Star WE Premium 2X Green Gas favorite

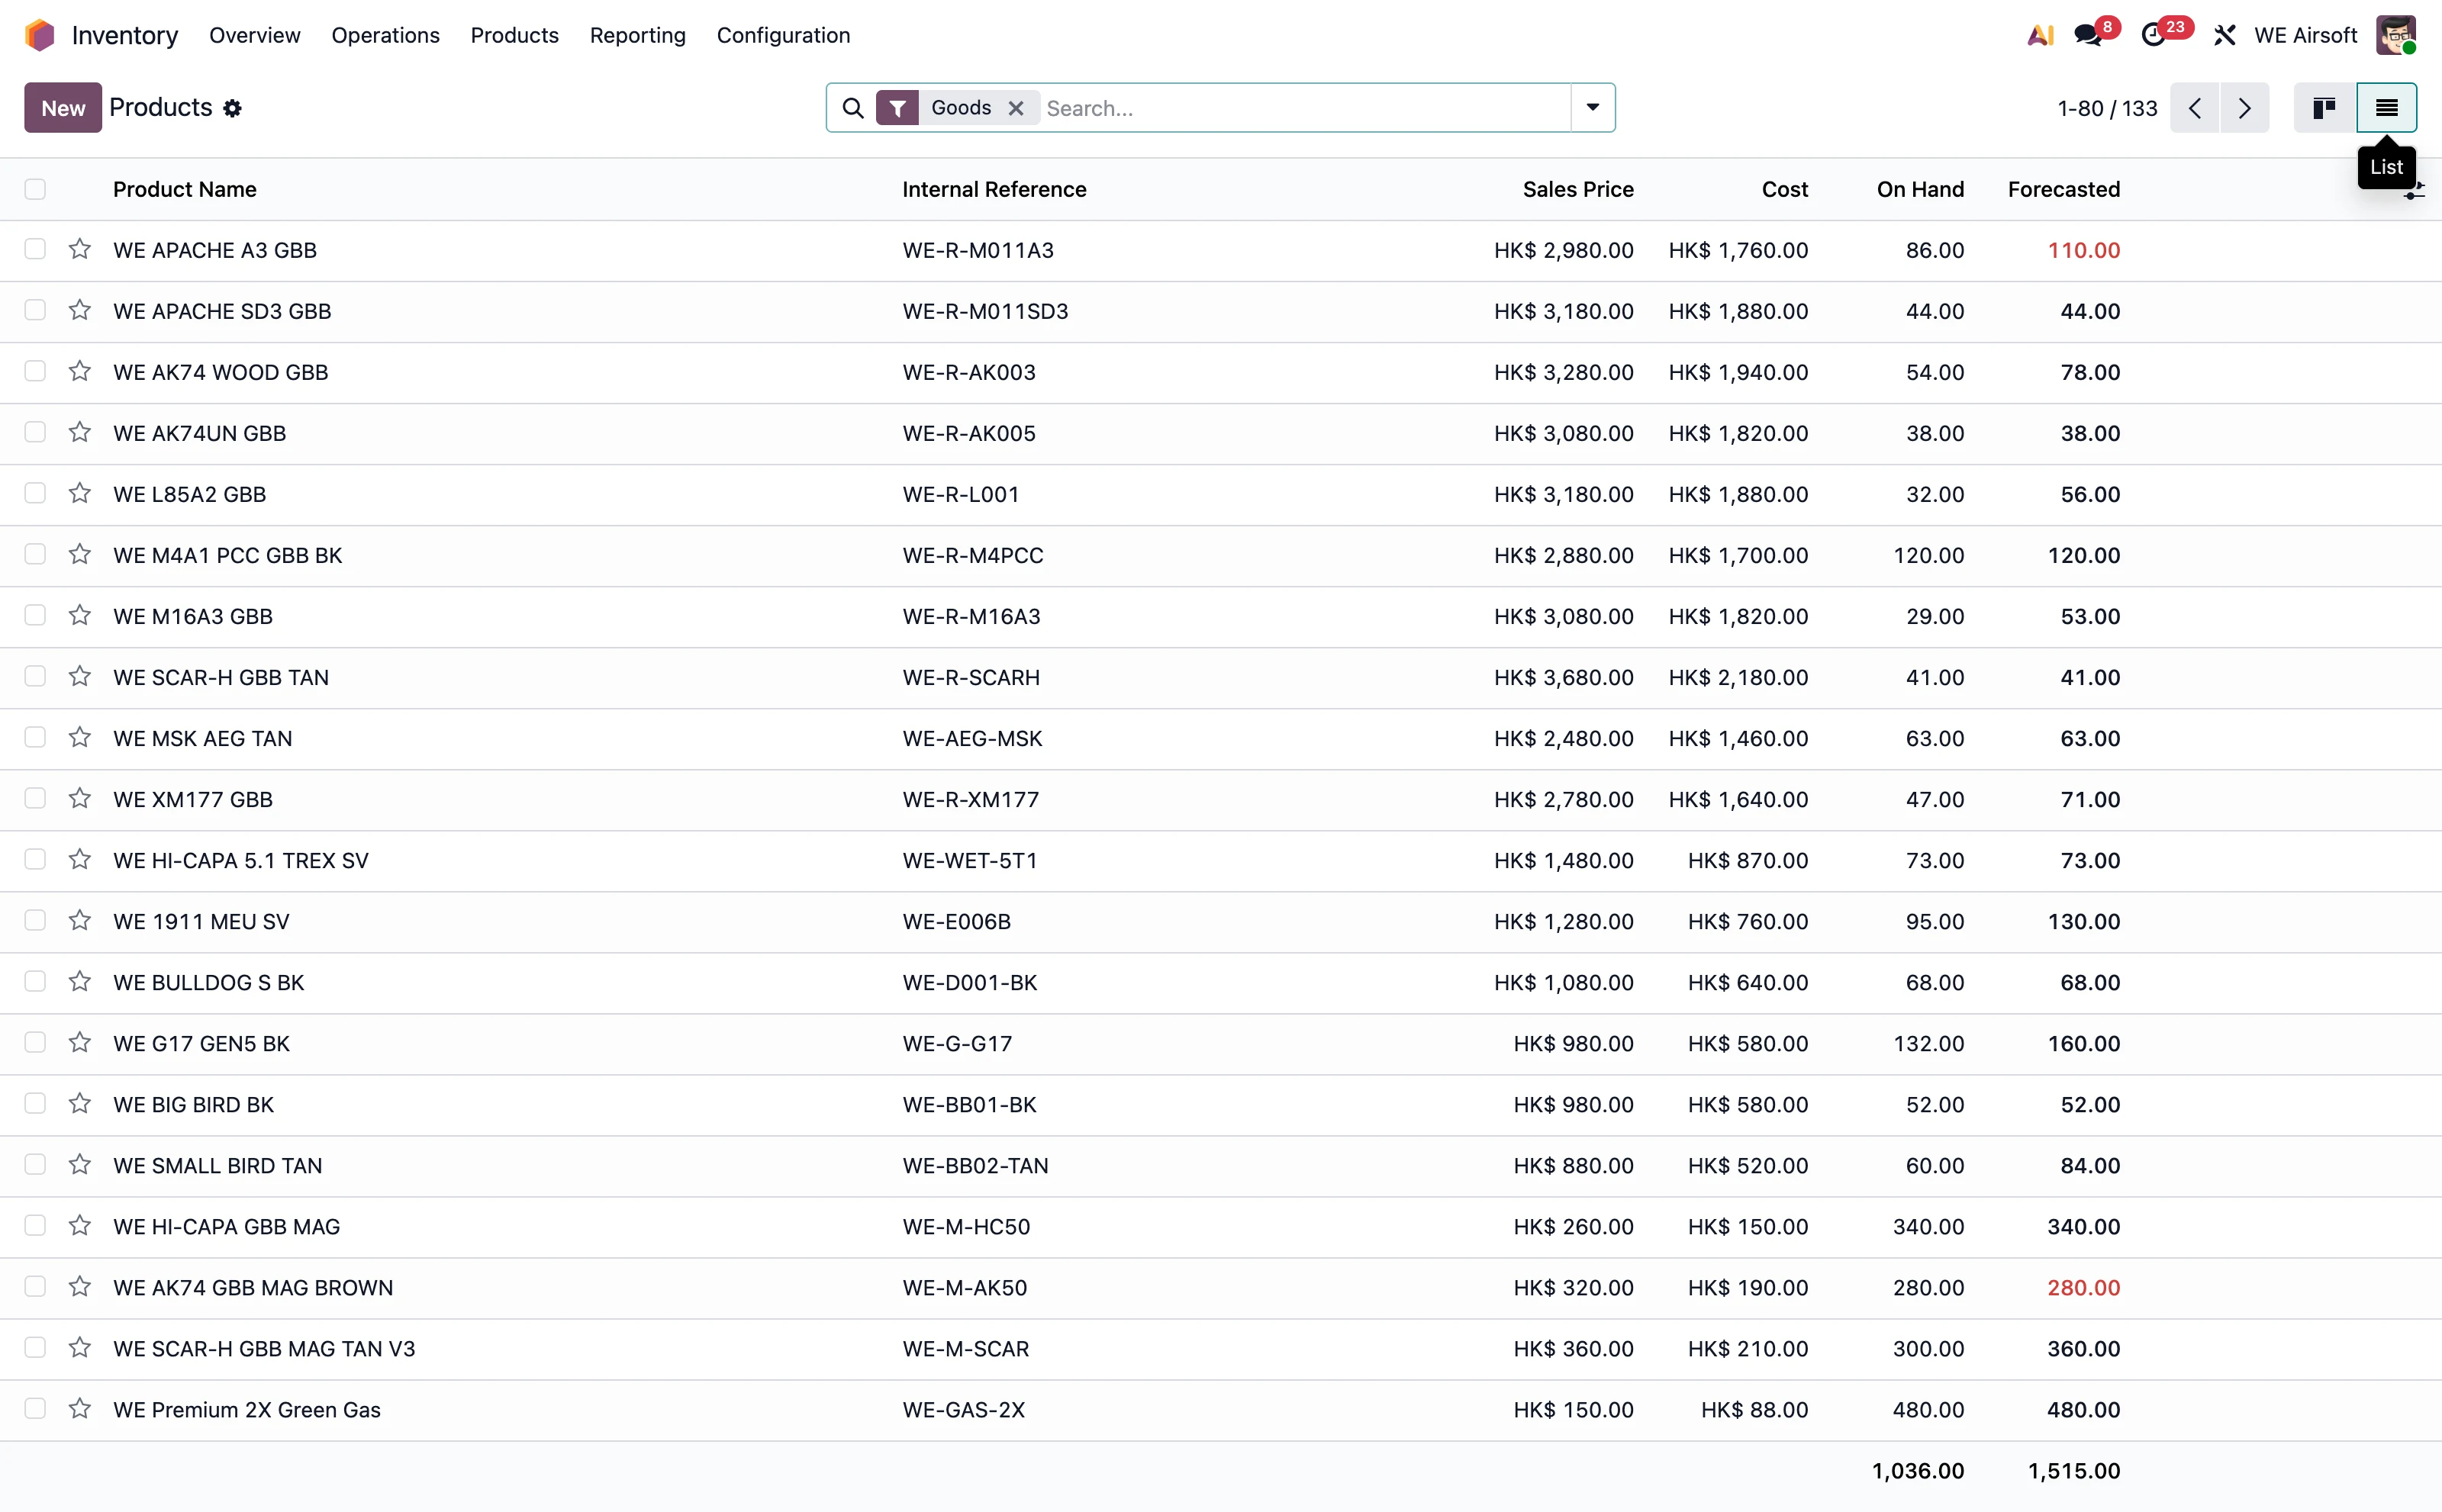pos(80,1408)
